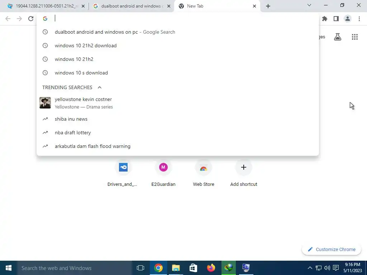Open the Google apps grid

point(355,37)
